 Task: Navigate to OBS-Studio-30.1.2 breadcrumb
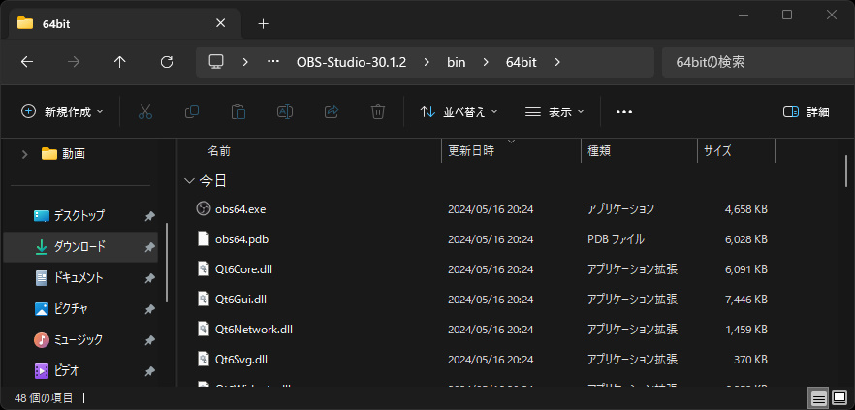[x=351, y=62]
